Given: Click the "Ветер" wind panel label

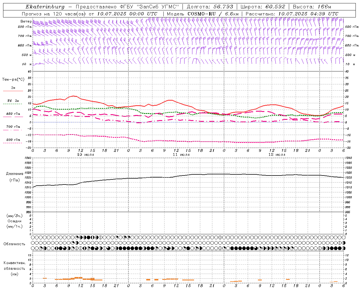Looking at the screenshot, I should coord(26,21).
